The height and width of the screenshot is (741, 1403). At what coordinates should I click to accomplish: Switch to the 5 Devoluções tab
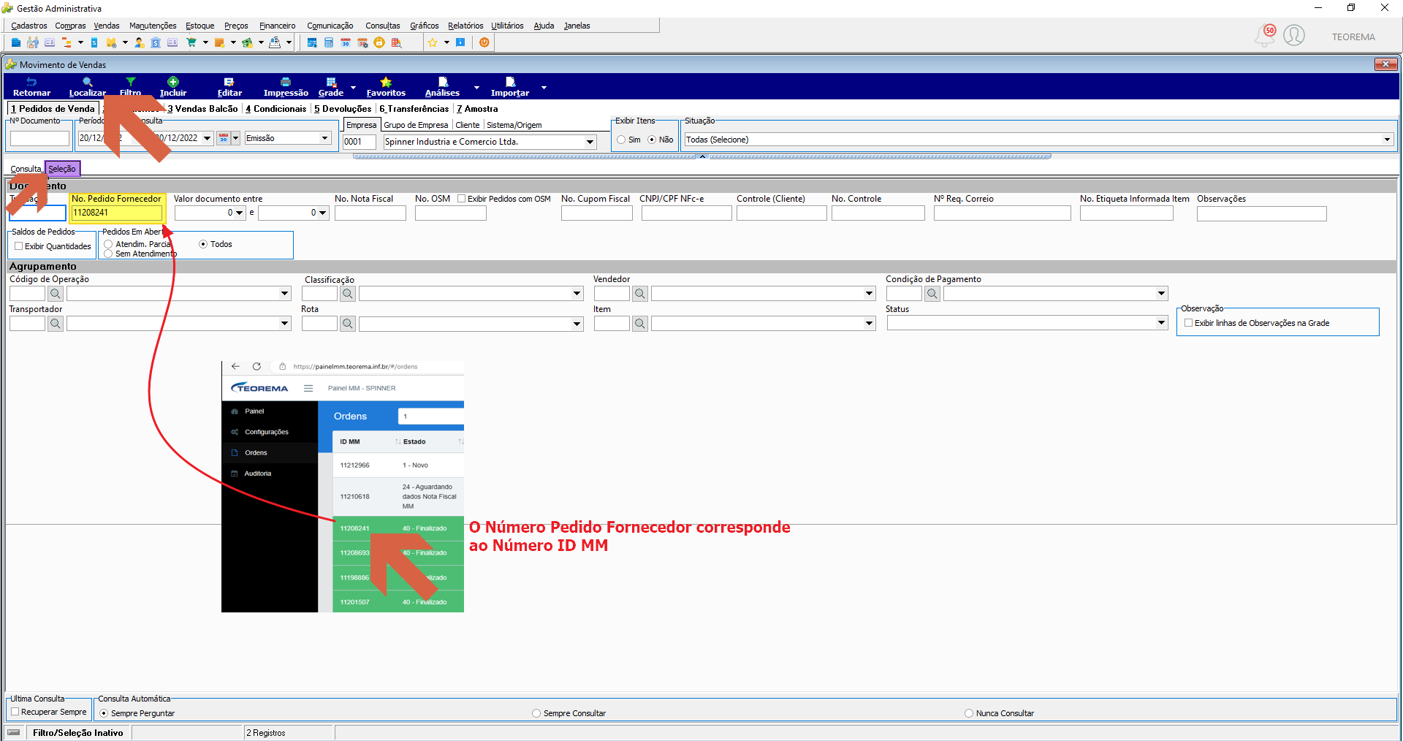(x=343, y=109)
